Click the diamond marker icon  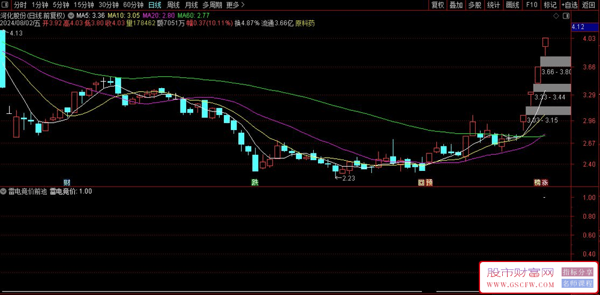pyautogui.click(x=557, y=16)
